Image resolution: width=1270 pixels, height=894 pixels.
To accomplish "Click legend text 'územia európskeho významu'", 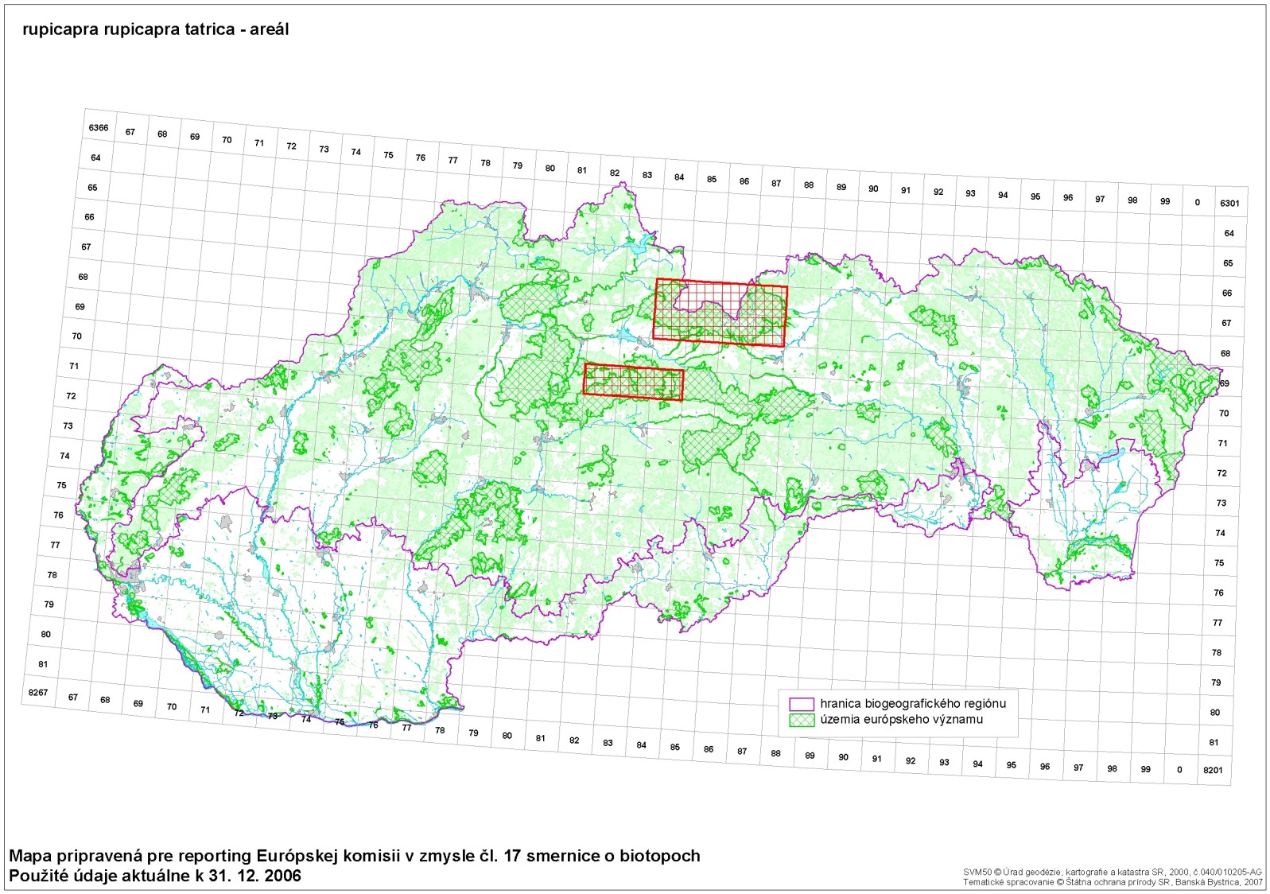I will pyautogui.click(x=902, y=720).
